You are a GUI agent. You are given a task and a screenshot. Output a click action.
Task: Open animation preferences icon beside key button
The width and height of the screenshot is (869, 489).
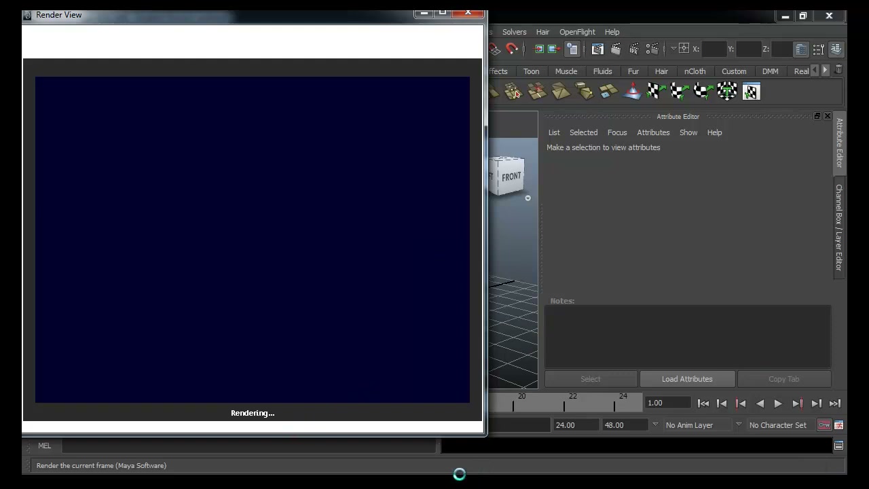coord(839,425)
